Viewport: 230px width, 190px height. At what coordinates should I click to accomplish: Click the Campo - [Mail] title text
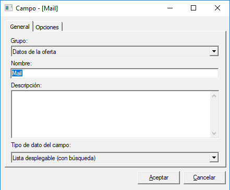coord(37,8)
